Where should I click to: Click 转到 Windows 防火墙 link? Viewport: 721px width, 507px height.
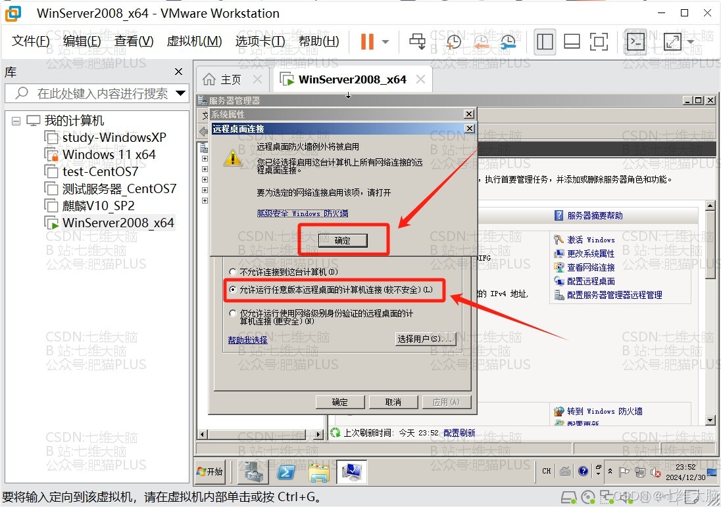(605, 411)
